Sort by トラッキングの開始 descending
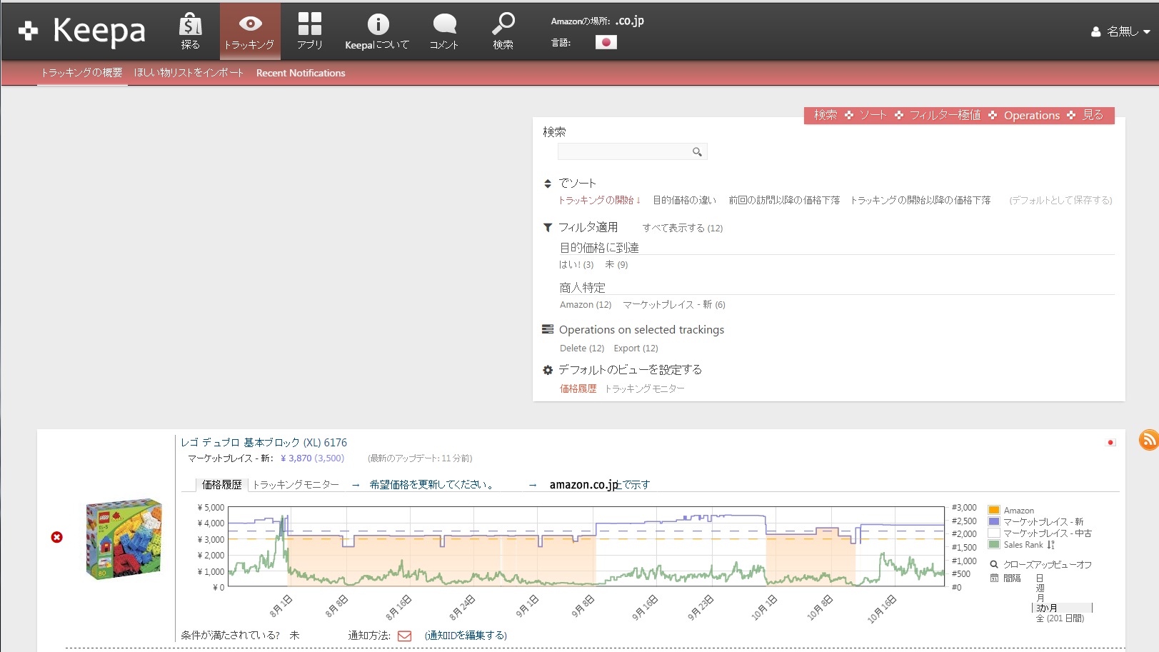 pos(599,200)
